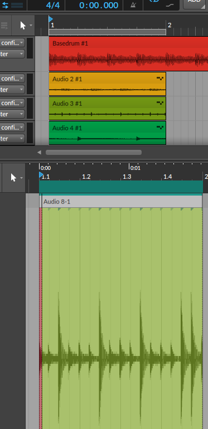The height and width of the screenshot is (429, 208).
Task: Click fade icon on Audio 2 #1 clip
Action: (160, 78)
